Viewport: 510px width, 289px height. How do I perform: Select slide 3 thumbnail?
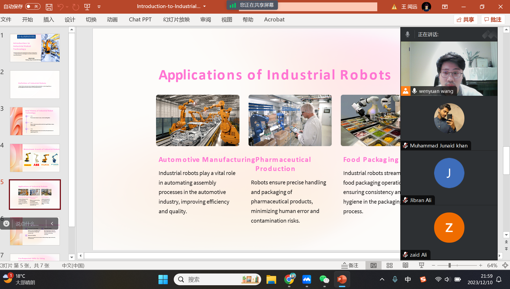point(35,121)
